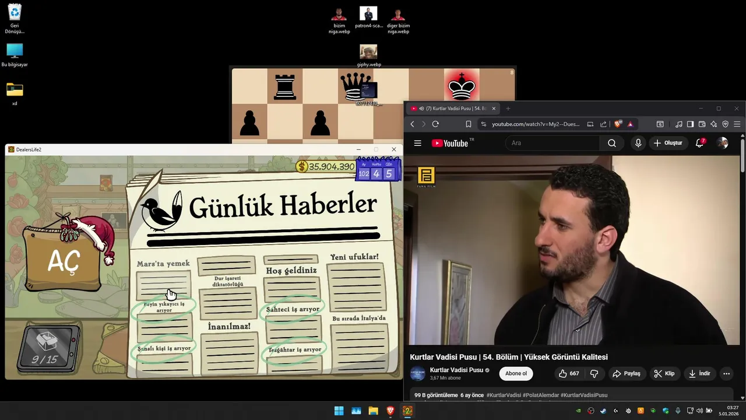Click the share page icon in address bar
746x420 pixels.
coord(603,124)
